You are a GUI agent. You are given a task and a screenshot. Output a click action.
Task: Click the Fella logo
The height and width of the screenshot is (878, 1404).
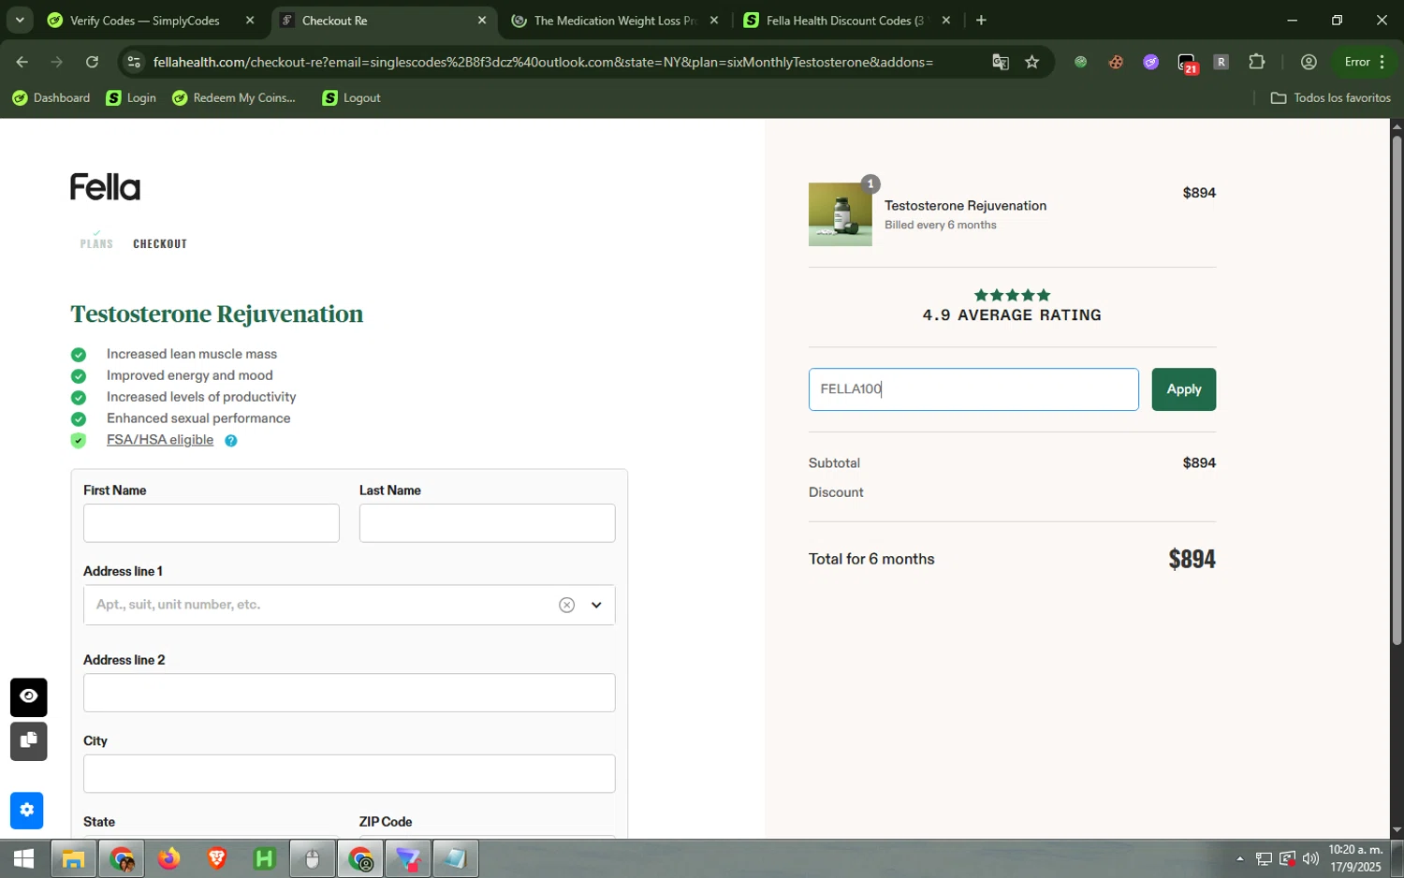(105, 187)
